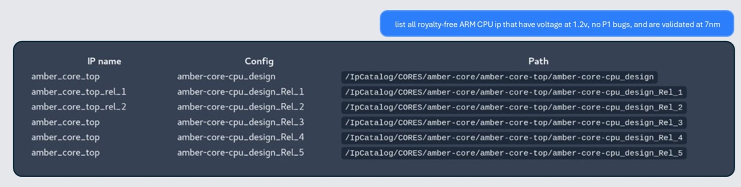Click config amber-core-cpu_design_Rel_5
The image size is (741, 187).
[x=240, y=153]
